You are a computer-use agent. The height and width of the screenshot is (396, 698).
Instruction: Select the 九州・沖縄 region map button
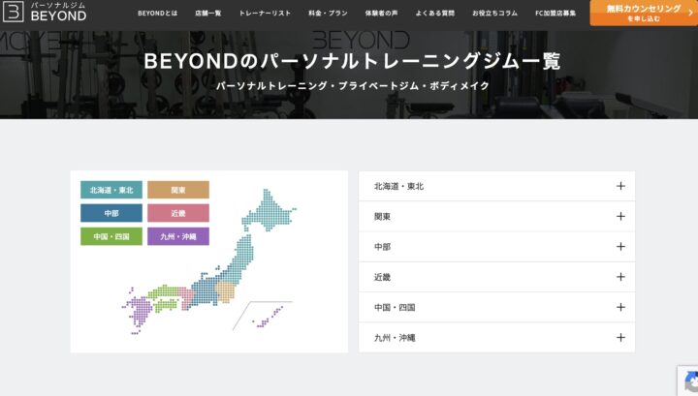tap(178, 236)
